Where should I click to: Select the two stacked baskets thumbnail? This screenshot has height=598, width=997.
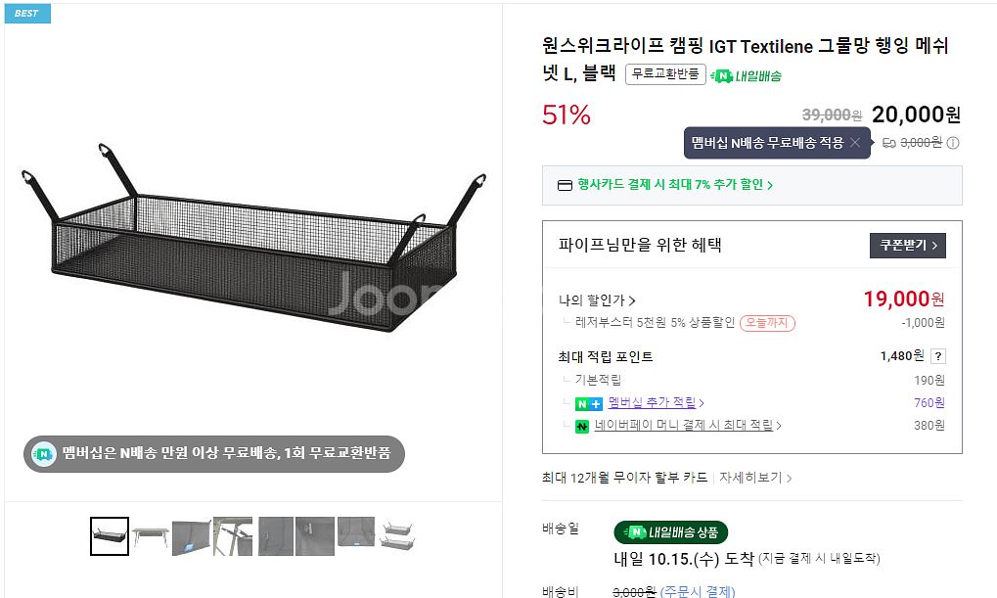point(397,535)
